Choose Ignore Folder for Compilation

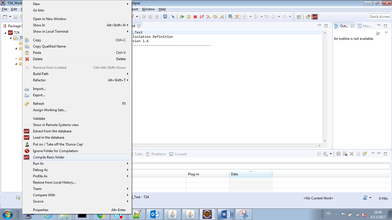[x=55, y=151]
